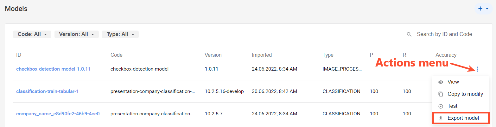
Task: Click the download icon beside Export model
Action: coord(441,118)
